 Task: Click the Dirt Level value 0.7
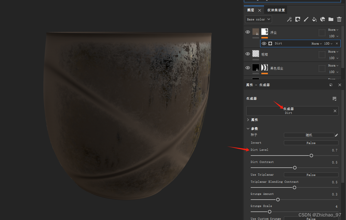[334, 150]
